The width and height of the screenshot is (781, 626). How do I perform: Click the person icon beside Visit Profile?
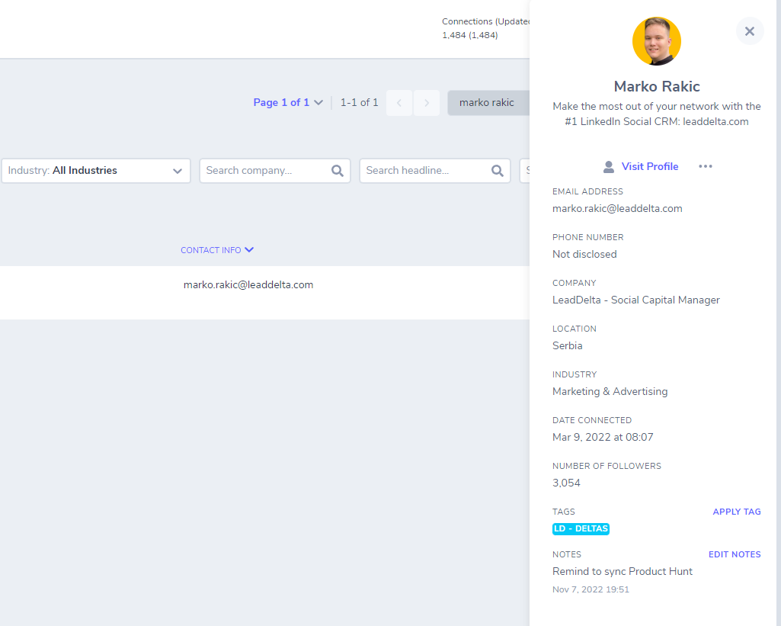[x=609, y=166]
